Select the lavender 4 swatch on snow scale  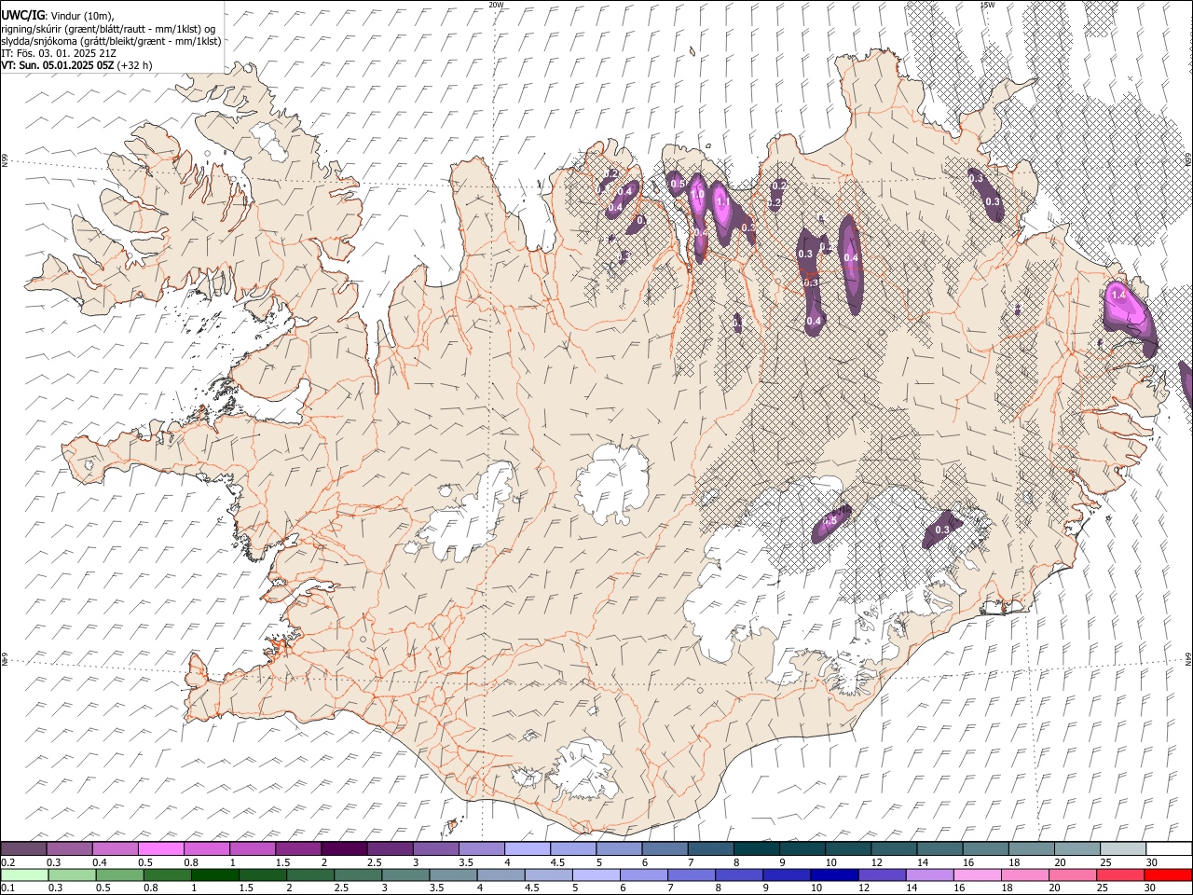(x=528, y=848)
